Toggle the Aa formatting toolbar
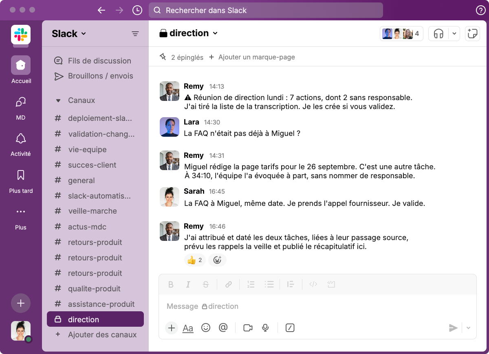 [x=188, y=328]
